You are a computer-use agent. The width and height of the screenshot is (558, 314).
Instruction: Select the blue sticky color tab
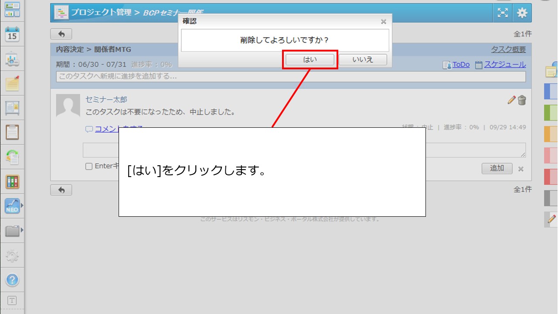(551, 92)
